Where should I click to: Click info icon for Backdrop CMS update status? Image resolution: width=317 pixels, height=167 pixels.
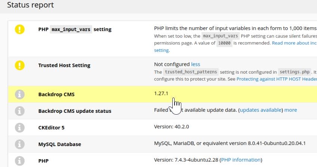[x=19, y=111]
